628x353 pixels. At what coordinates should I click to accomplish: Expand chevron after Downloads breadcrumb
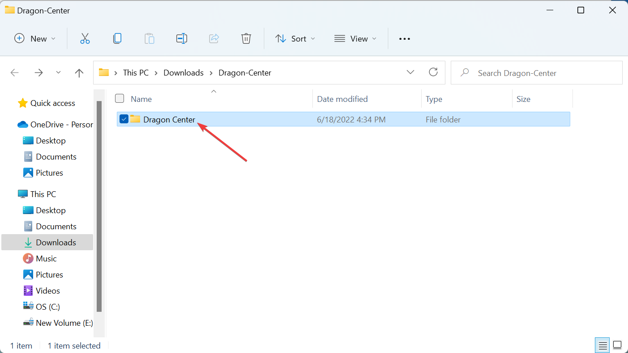[x=211, y=73]
